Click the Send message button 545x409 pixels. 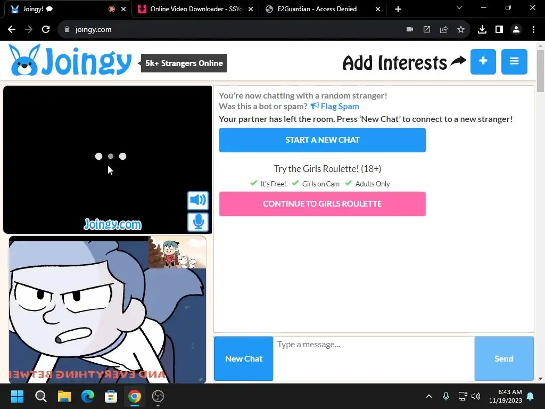click(504, 358)
